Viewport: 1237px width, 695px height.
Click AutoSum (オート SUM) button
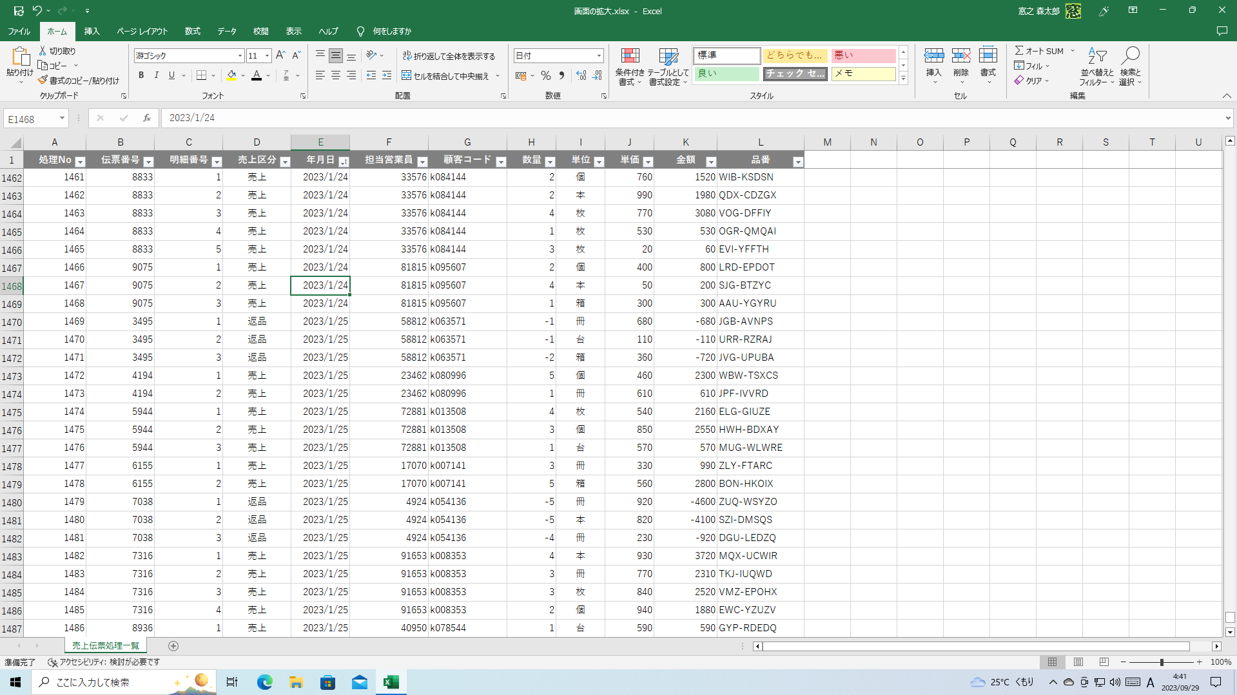(1039, 51)
